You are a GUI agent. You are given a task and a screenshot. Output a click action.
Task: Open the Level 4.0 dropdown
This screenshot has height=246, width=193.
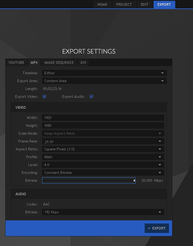103,165
